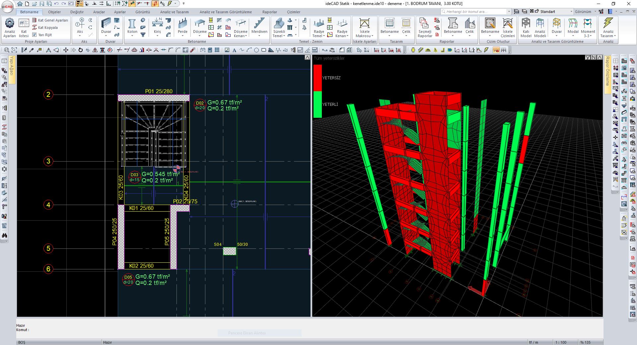
Task: Open the Standart layer dropdown
Action: (x=571, y=11)
